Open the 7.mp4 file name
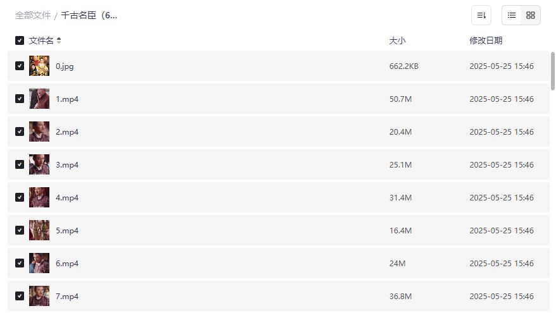The image size is (556, 313). pos(67,296)
